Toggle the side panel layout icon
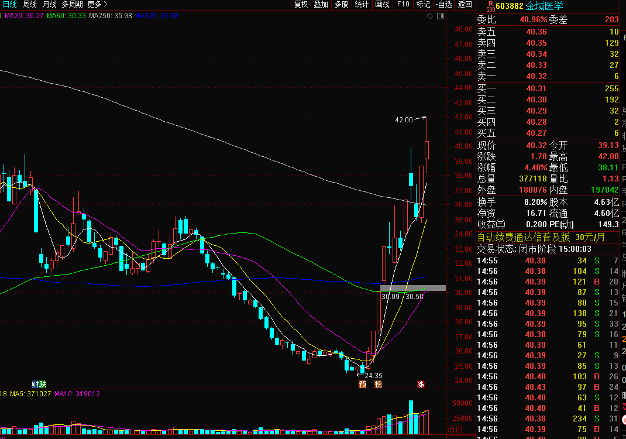The height and width of the screenshot is (439, 626). [441, 16]
